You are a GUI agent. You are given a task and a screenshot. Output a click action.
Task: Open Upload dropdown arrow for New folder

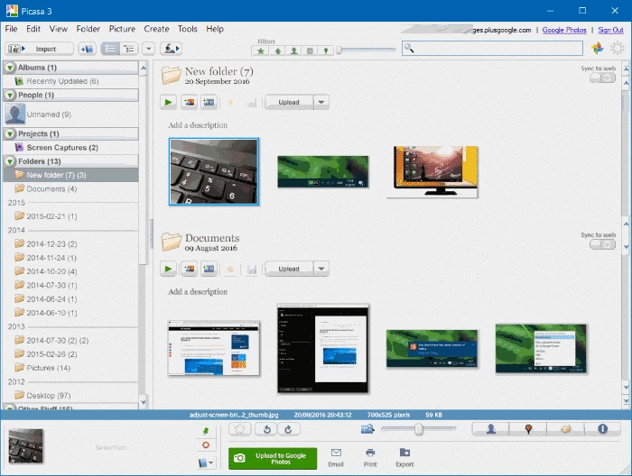pyautogui.click(x=321, y=102)
